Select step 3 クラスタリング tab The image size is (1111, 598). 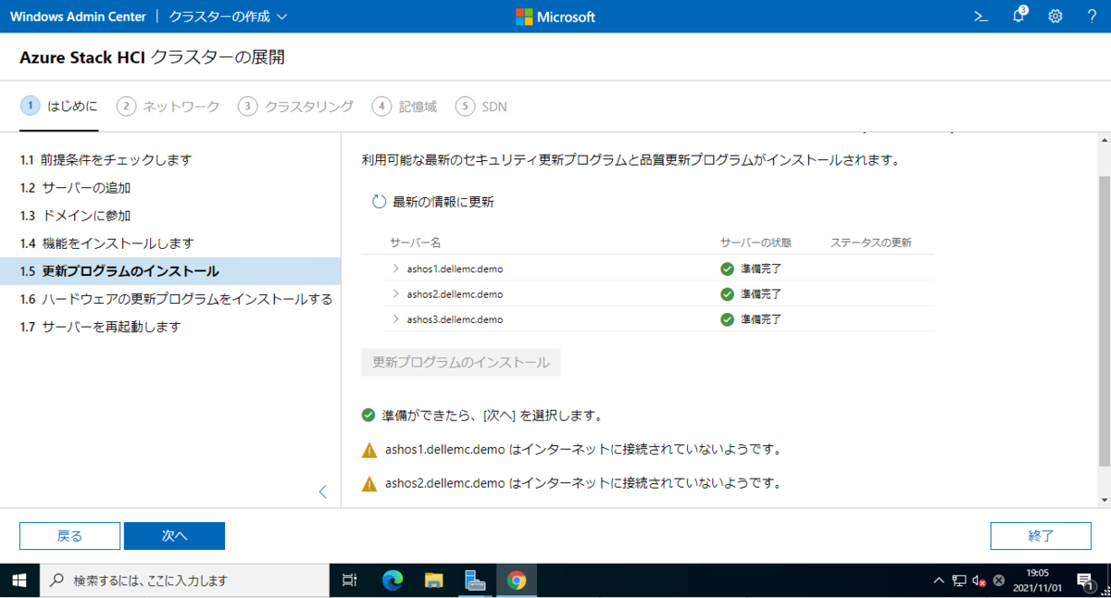[295, 106]
